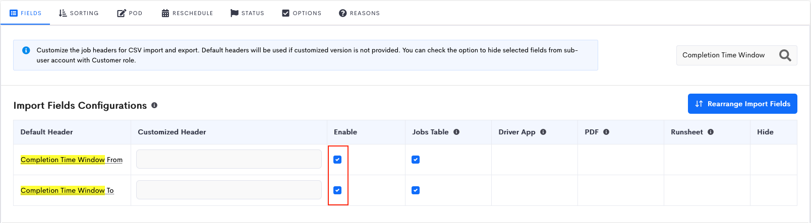The image size is (811, 223).
Task: Go to the Status tab
Action: tap(247, 13)
